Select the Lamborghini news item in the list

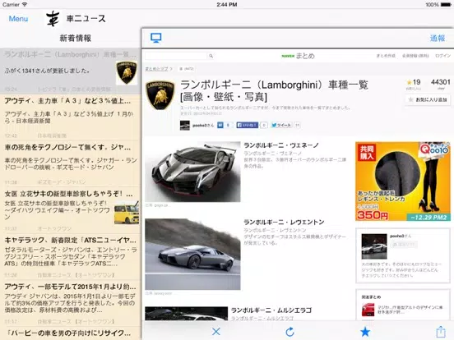coord(70,71)
